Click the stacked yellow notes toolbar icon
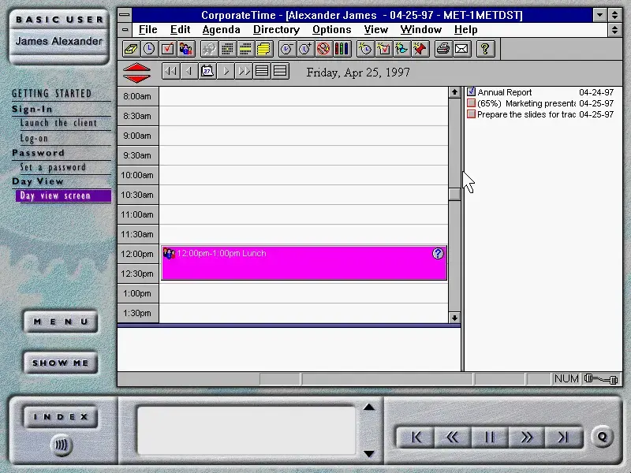631x473 pixels. pos(263,49)
